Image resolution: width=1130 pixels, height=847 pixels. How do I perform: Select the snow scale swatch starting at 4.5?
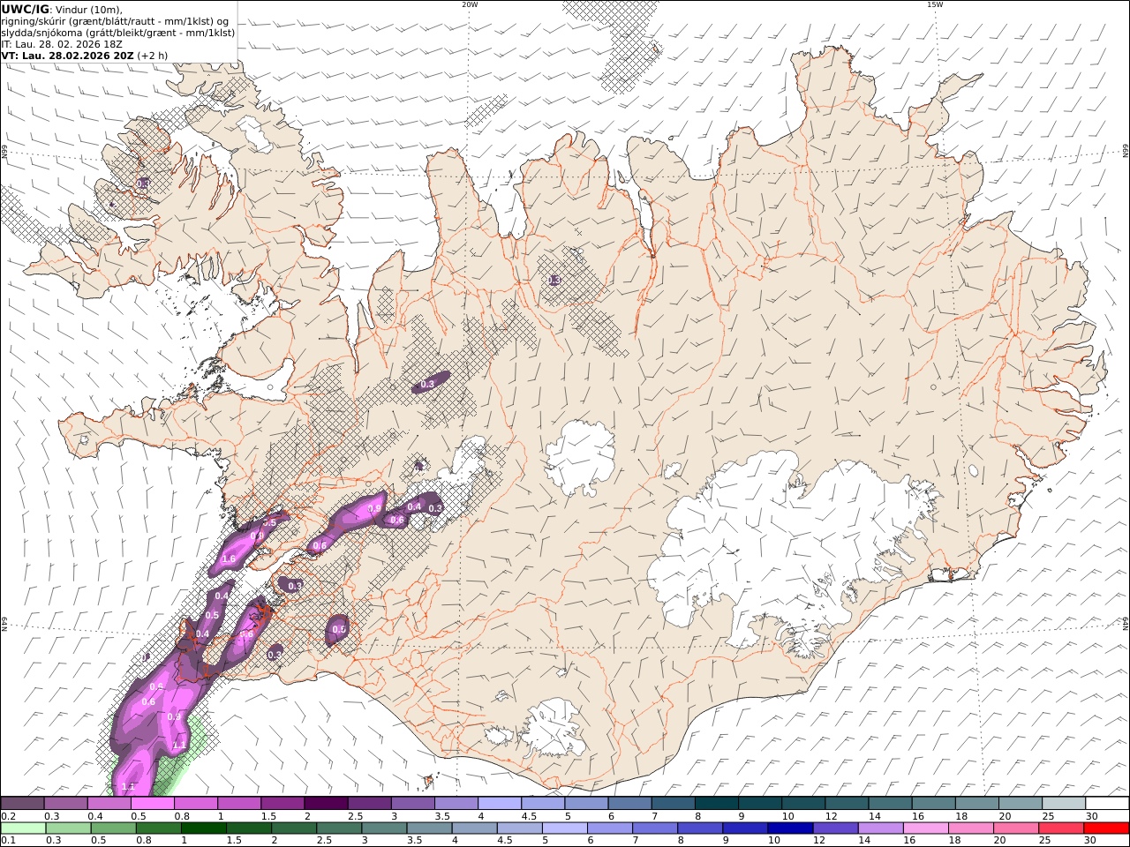pos(543,803)
